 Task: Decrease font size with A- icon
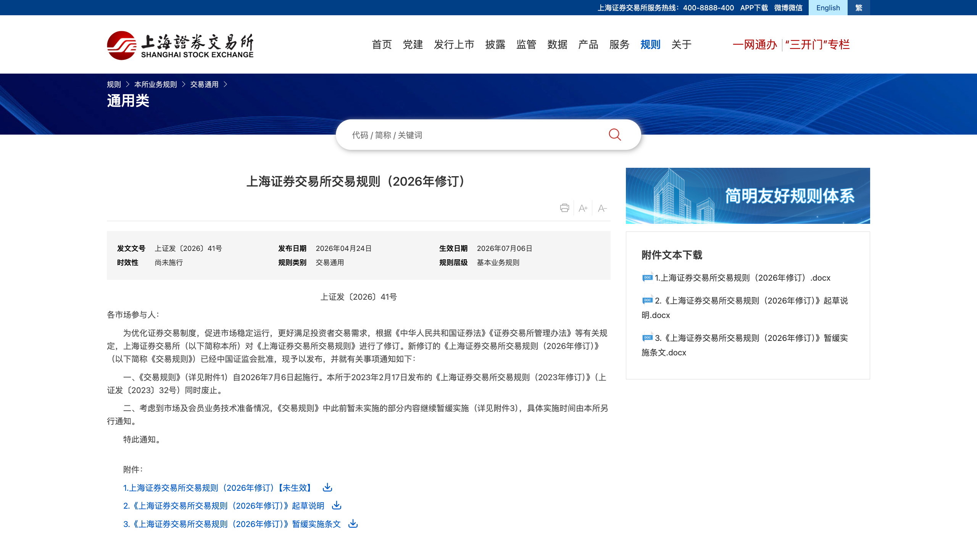tap(602, 208)
